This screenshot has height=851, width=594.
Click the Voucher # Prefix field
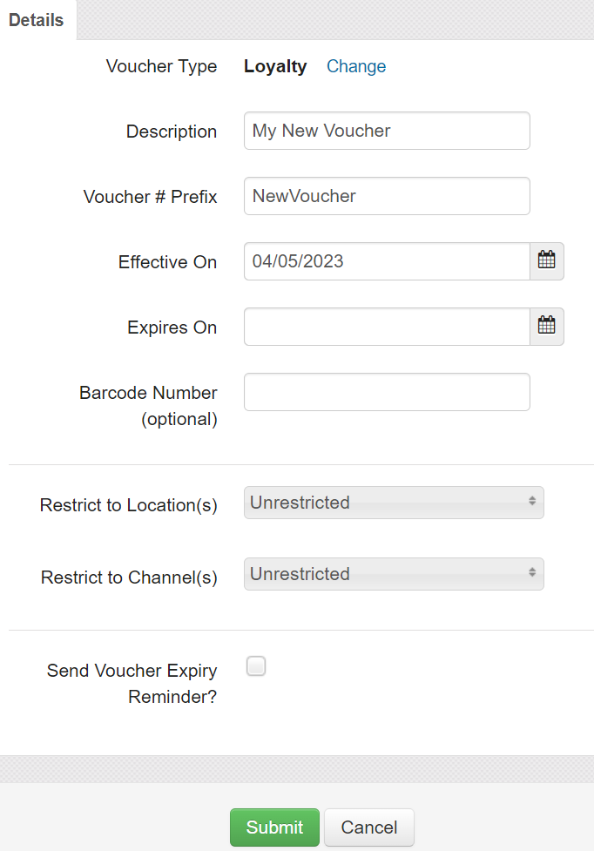point(387,195)
